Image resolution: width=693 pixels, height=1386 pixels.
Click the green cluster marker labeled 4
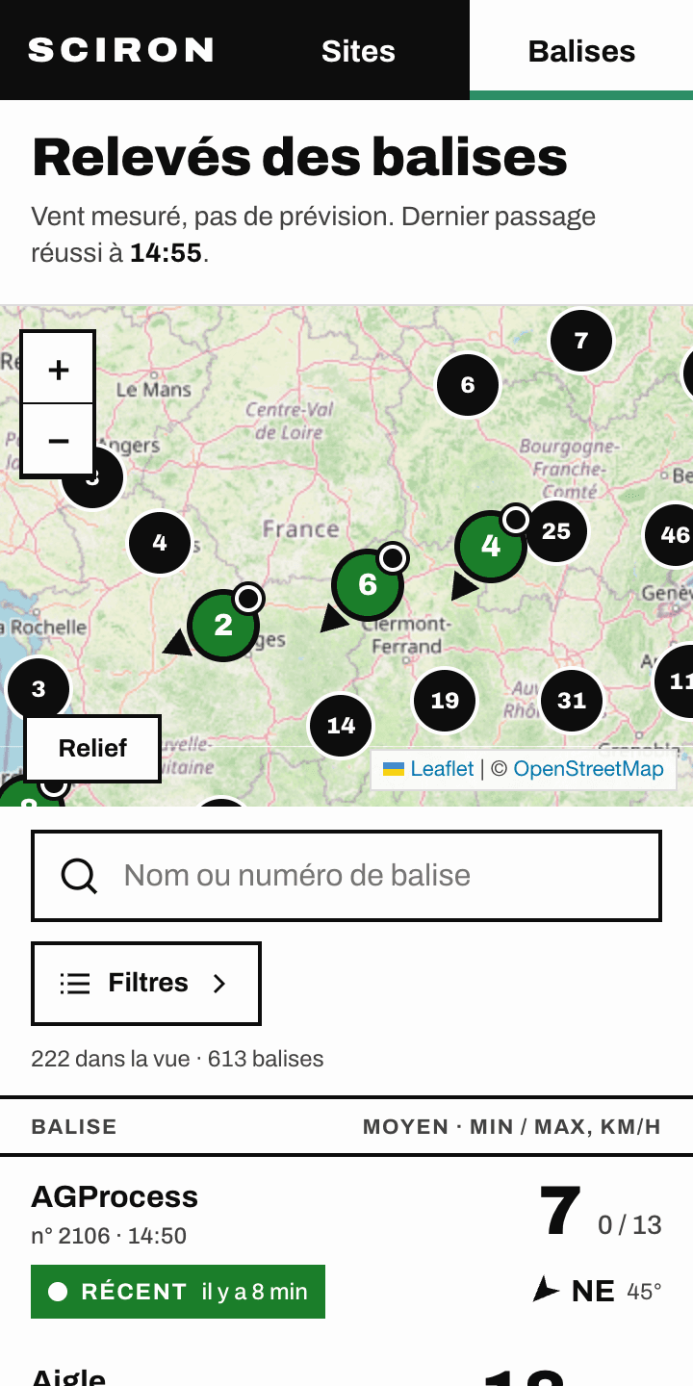pyautogui.click(x=491, y=546)
